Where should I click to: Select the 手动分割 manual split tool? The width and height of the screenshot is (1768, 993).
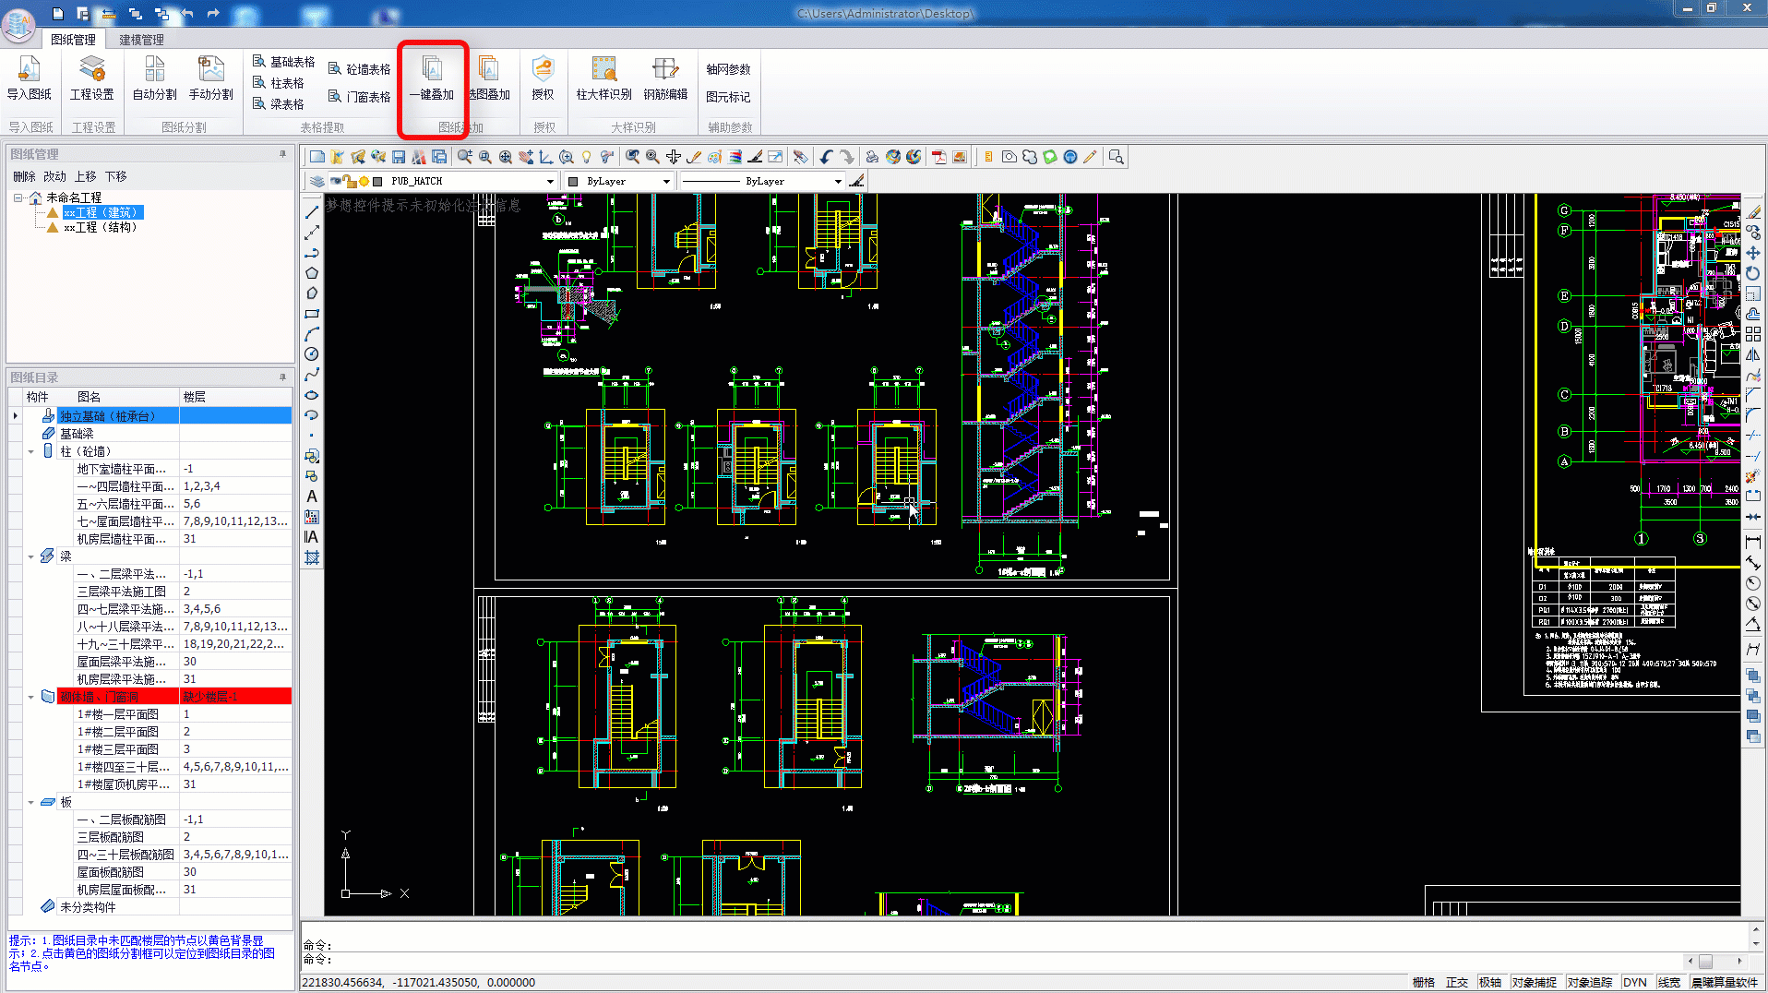click(211, 78)
